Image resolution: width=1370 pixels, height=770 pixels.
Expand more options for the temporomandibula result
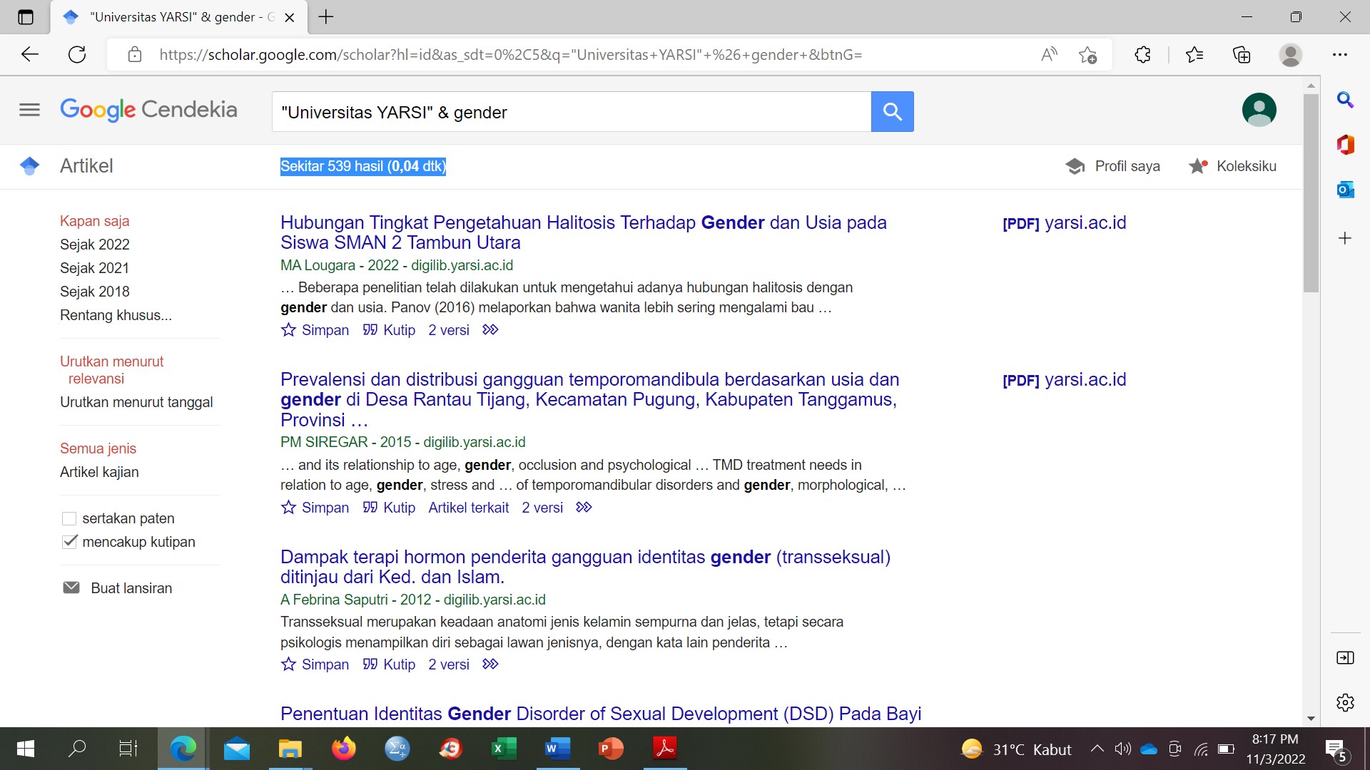tap(584, 507)
